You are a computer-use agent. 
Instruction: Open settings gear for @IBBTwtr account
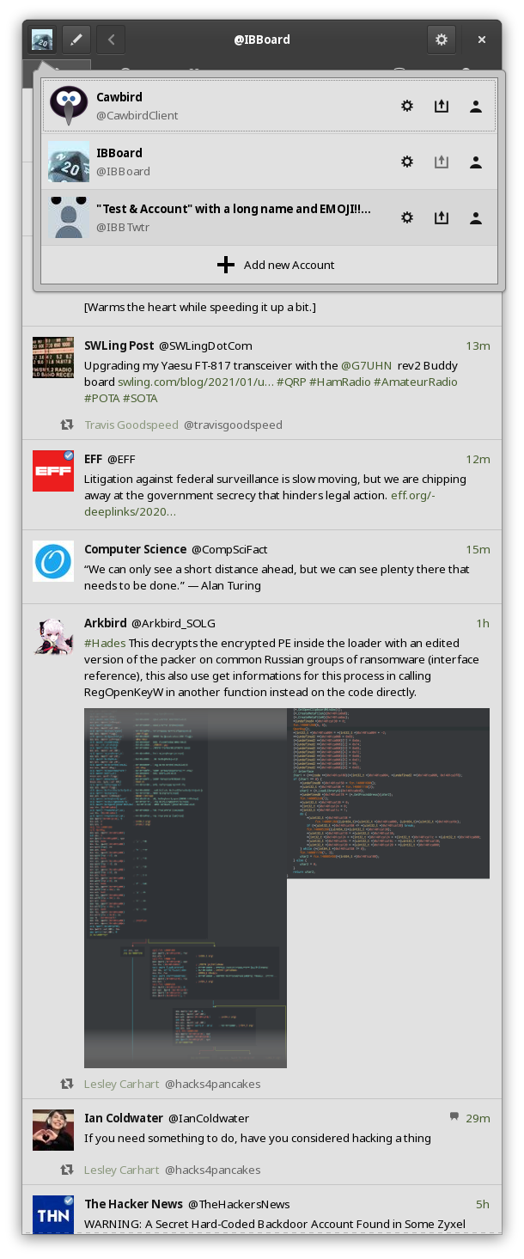[x=407, y=218]
